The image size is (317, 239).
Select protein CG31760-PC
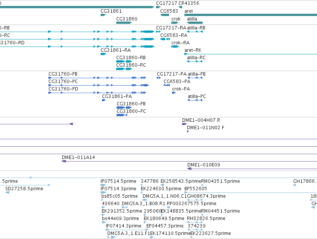click(x=63, y=82)
